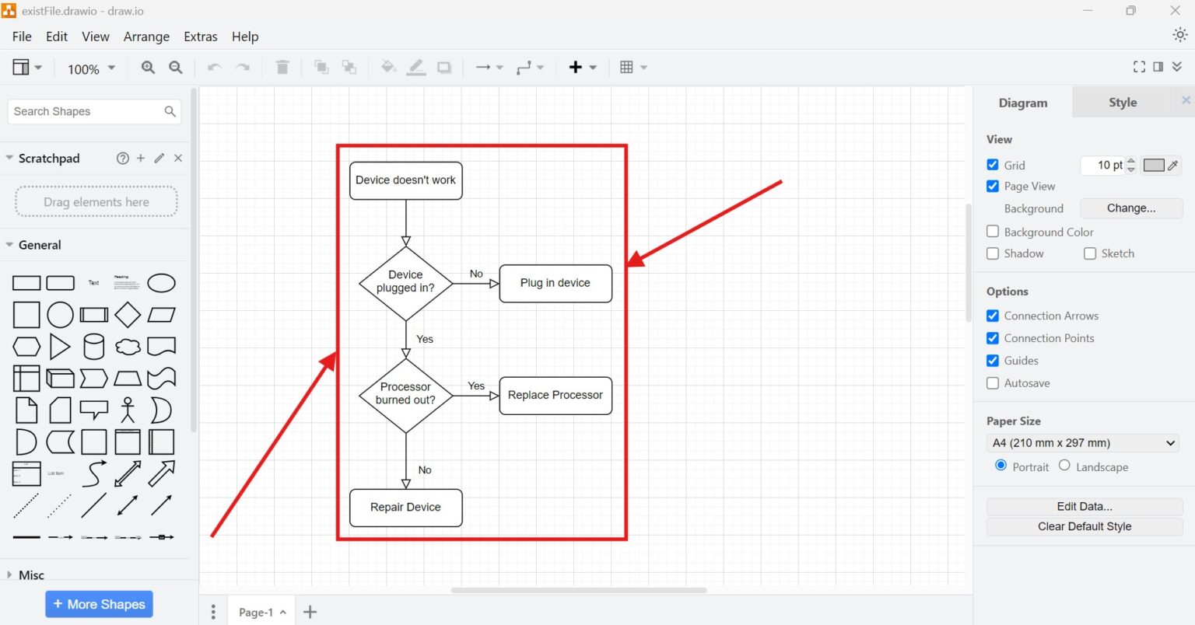Switch appearance using the sun icon
1195x625 pixels.
(x=1179, y=35)
